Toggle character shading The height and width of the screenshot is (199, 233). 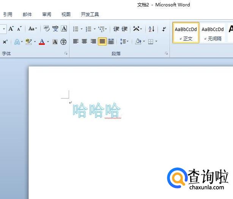55,42
